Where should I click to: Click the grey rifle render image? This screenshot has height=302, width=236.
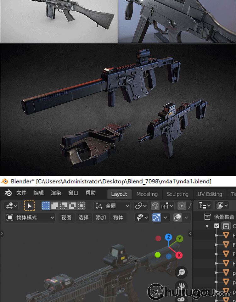59,21
